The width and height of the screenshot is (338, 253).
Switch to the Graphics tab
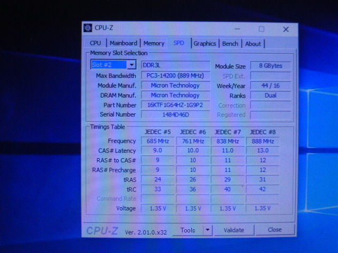tap(204, 44)
